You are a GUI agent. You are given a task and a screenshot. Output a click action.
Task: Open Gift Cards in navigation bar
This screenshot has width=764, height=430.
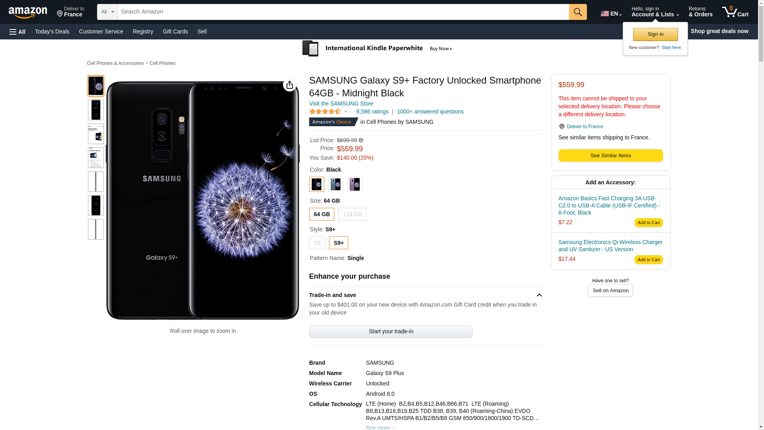click(x=175, y=31)
